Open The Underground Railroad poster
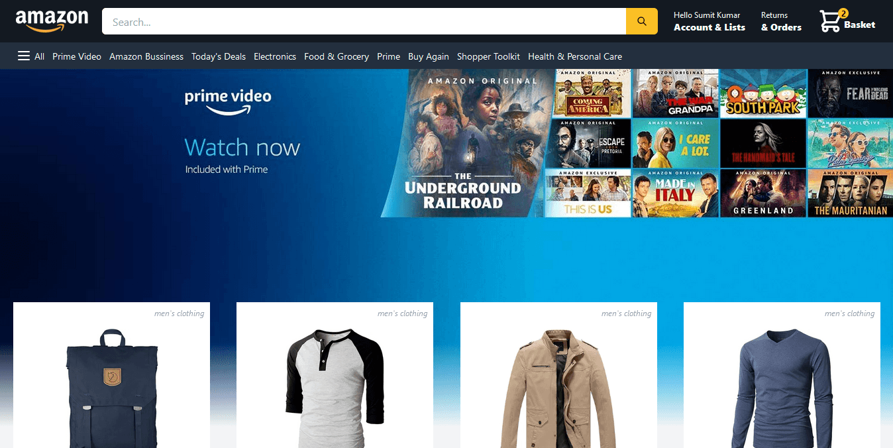Screen dimensions: 893x448 [467, 143]
